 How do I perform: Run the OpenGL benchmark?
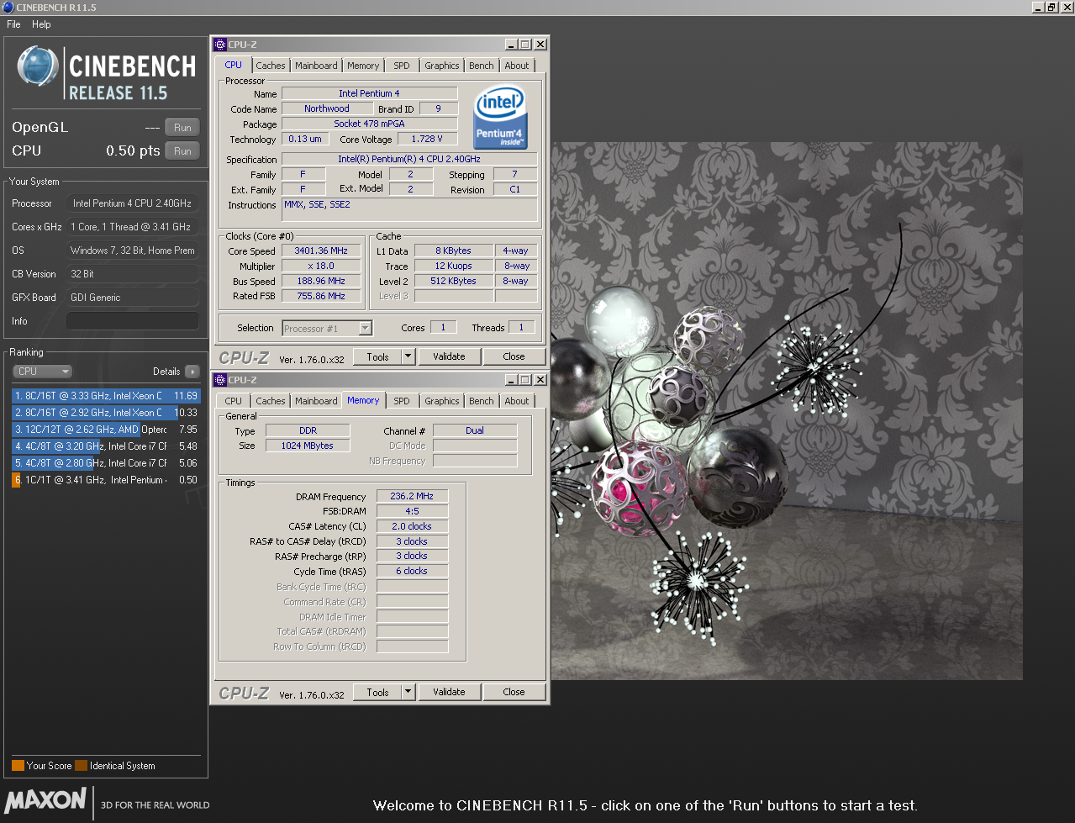[182, 128]
